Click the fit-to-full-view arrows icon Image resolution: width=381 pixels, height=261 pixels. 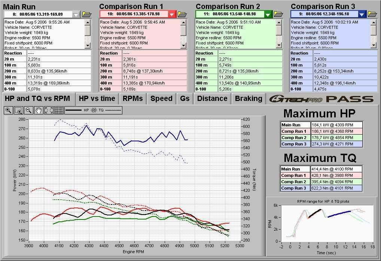coord(48,110)
